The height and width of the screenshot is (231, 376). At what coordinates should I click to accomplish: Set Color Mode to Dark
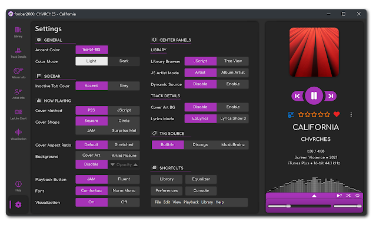(124, 61)
